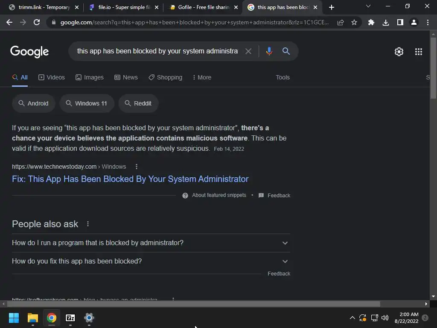437x328 pixels.
Task: Open the Google apps grid
Action: [x=419, y=52]
